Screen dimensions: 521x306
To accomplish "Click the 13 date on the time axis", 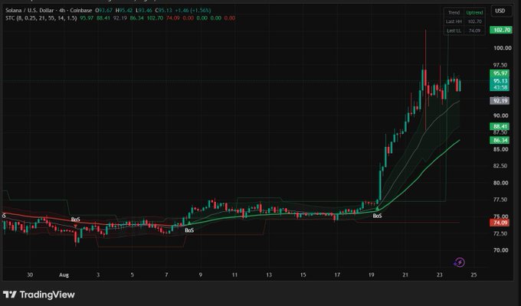I will 269,275.
